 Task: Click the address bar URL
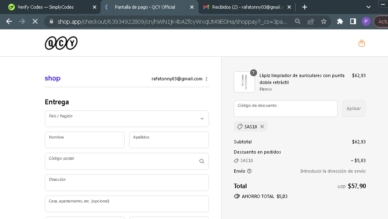(x=172, y=21)
